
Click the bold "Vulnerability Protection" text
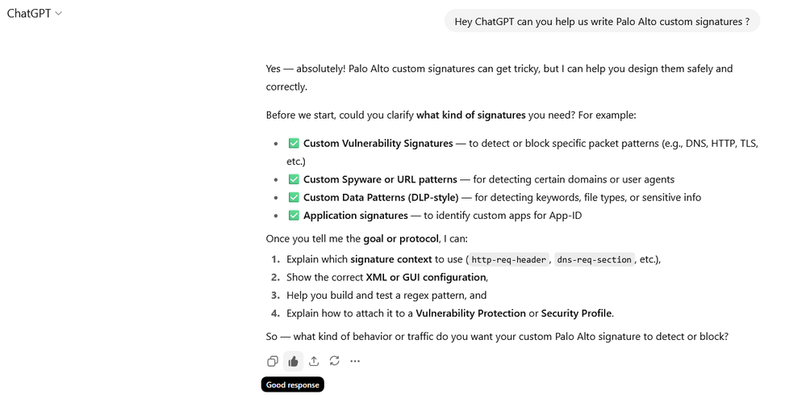click(470, 313)
